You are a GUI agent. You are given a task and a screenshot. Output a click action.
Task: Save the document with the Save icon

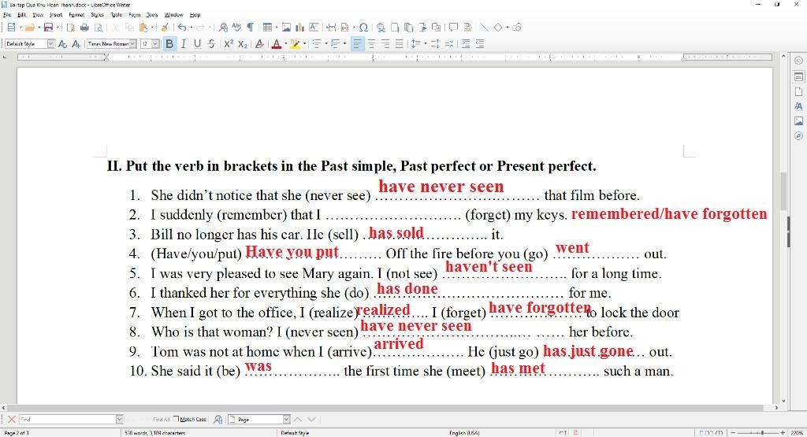(x=48, y=28)
